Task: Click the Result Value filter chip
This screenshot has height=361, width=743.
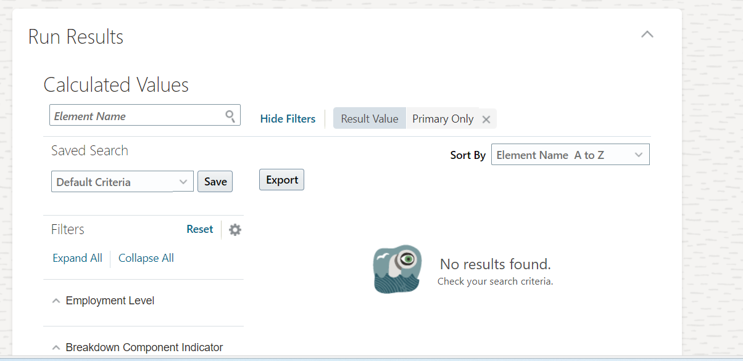Action: (370, 119)
